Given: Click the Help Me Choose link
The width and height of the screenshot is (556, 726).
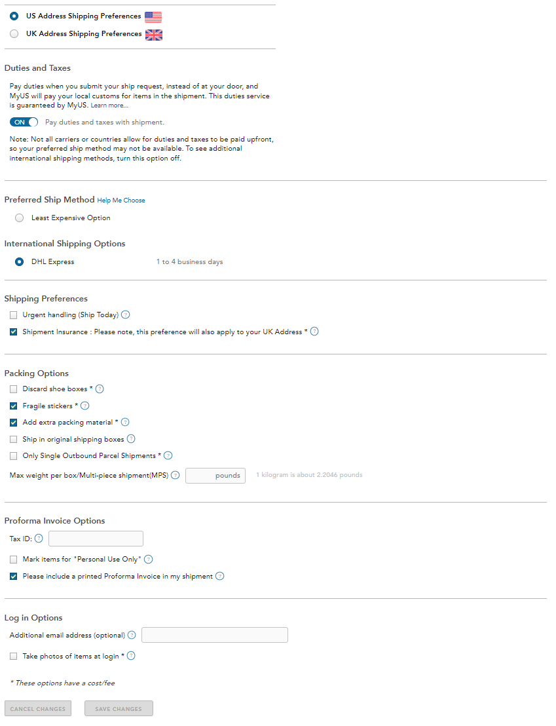Looking at the screenshot, I should (x=120, y=200).
